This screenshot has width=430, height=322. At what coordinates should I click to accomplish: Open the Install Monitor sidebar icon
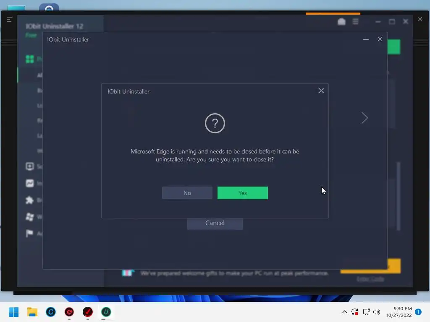[30, 183]
